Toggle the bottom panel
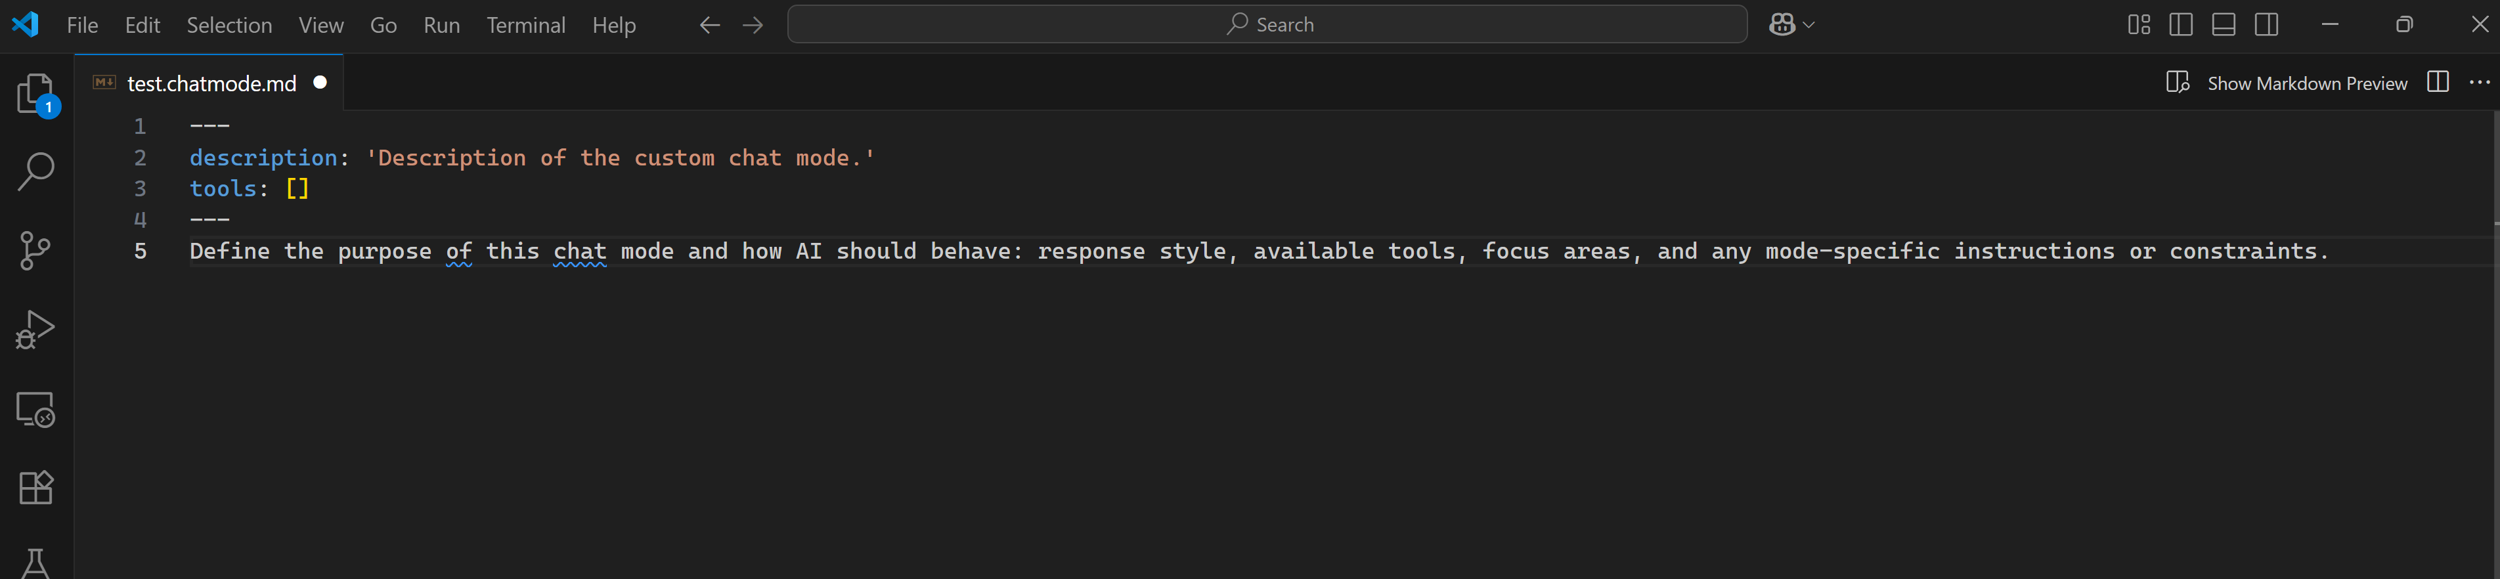The image size is (2500, 579). (2224, 25)
